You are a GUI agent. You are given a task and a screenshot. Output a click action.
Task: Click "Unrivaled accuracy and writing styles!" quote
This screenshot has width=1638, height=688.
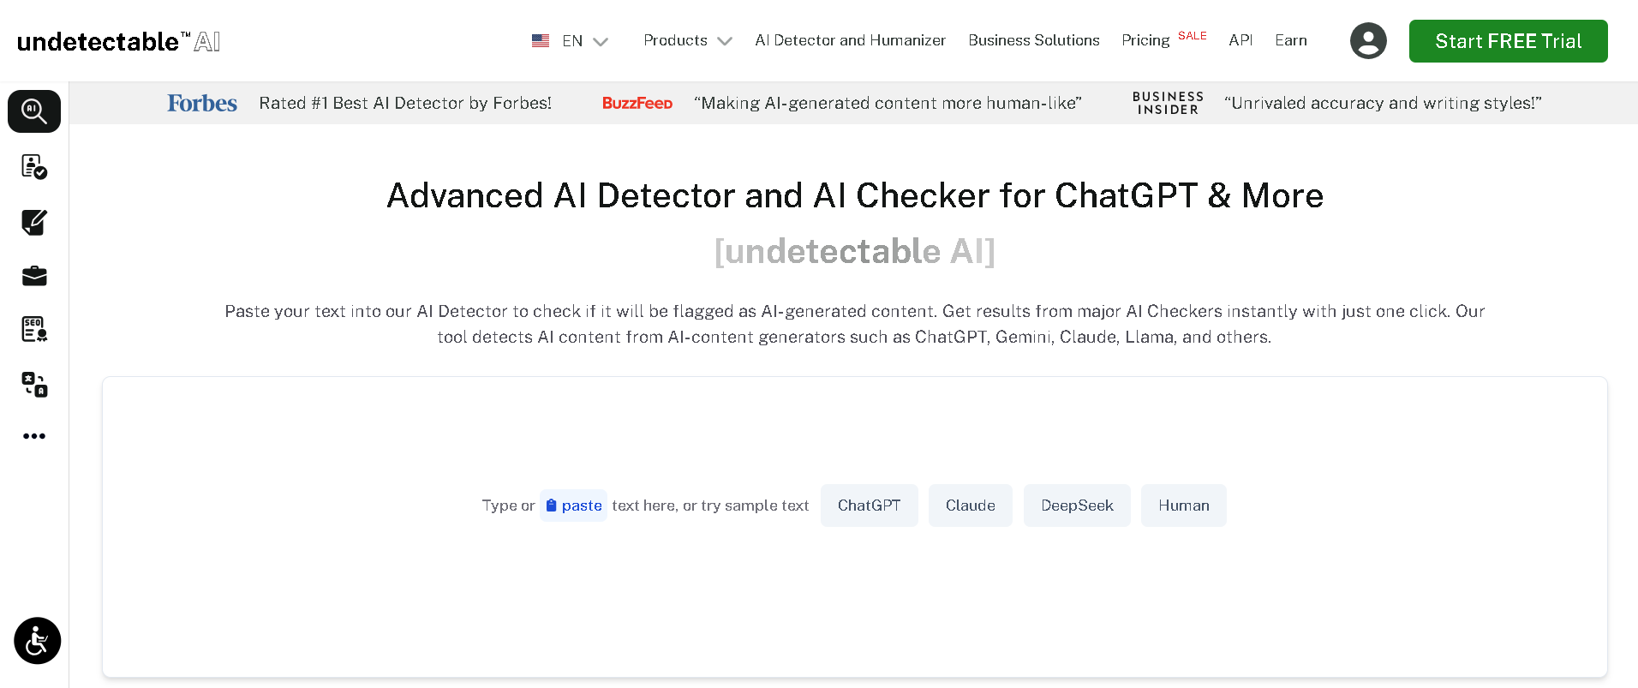(1383, 103)
